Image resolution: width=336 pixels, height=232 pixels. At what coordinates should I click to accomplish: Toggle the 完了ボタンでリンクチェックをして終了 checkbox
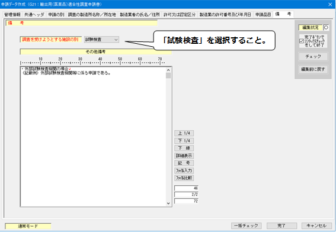pos(301,41)
